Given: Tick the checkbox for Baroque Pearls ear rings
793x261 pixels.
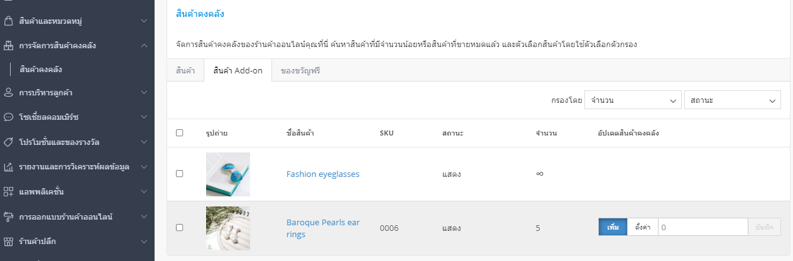Looking at the screenshot, I should (x=180, y=228).
